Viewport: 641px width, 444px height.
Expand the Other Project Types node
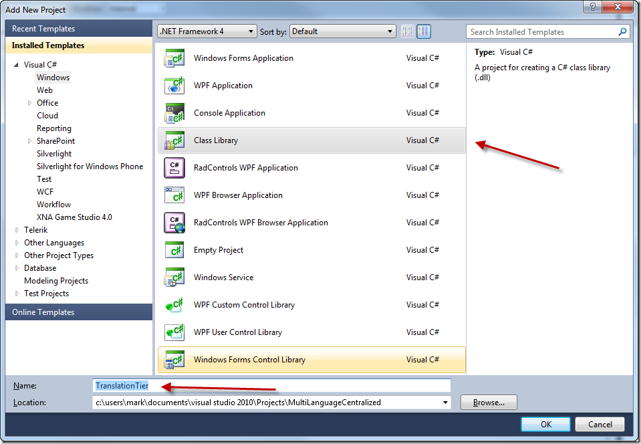[17, 255]
